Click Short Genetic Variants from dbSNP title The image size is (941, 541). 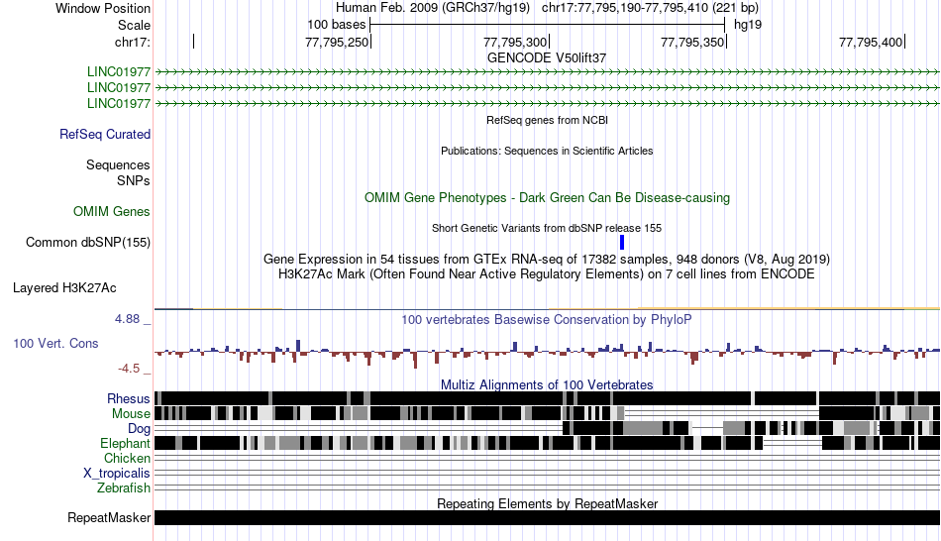[x=547, y=228]
